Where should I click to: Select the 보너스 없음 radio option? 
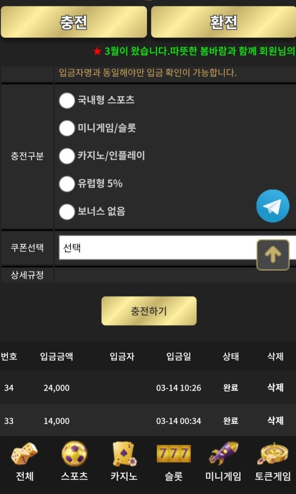coord(66,211)
